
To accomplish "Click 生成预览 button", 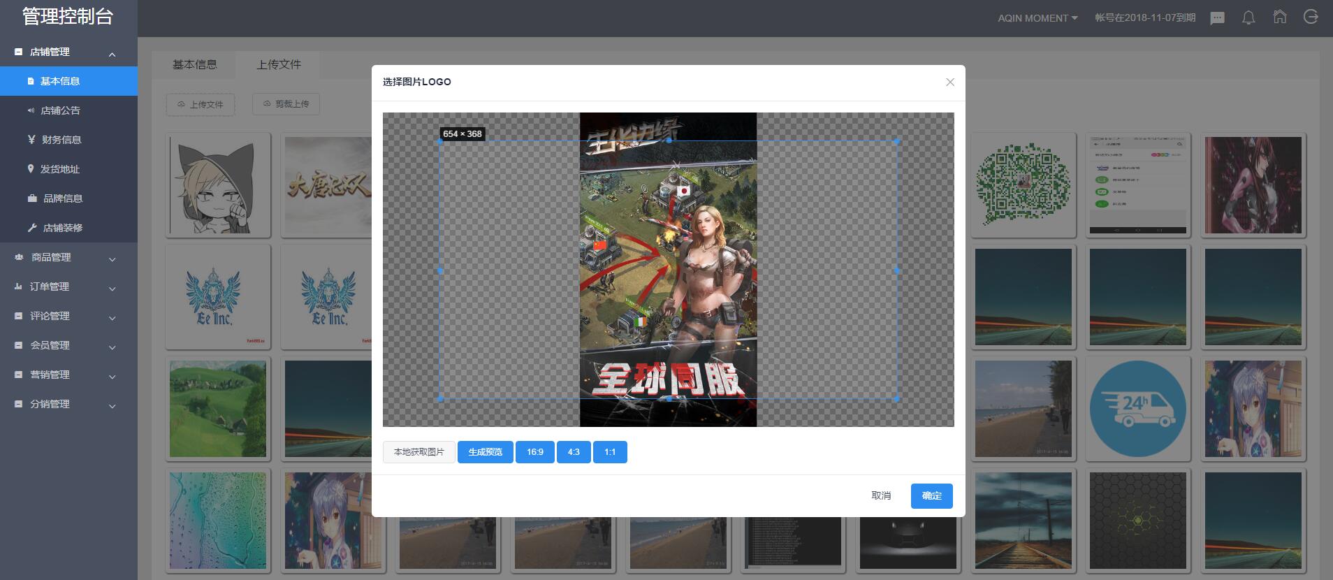I will pos(485,452).
